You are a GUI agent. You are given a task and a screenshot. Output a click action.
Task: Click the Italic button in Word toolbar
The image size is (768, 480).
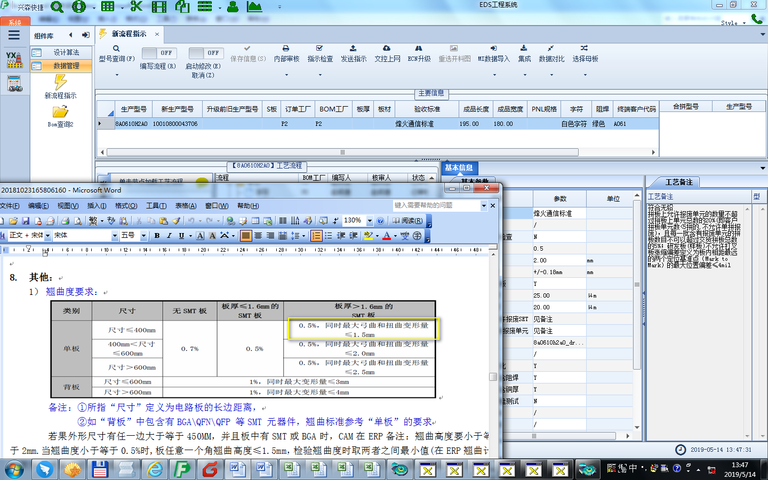(x=169, y=235)
